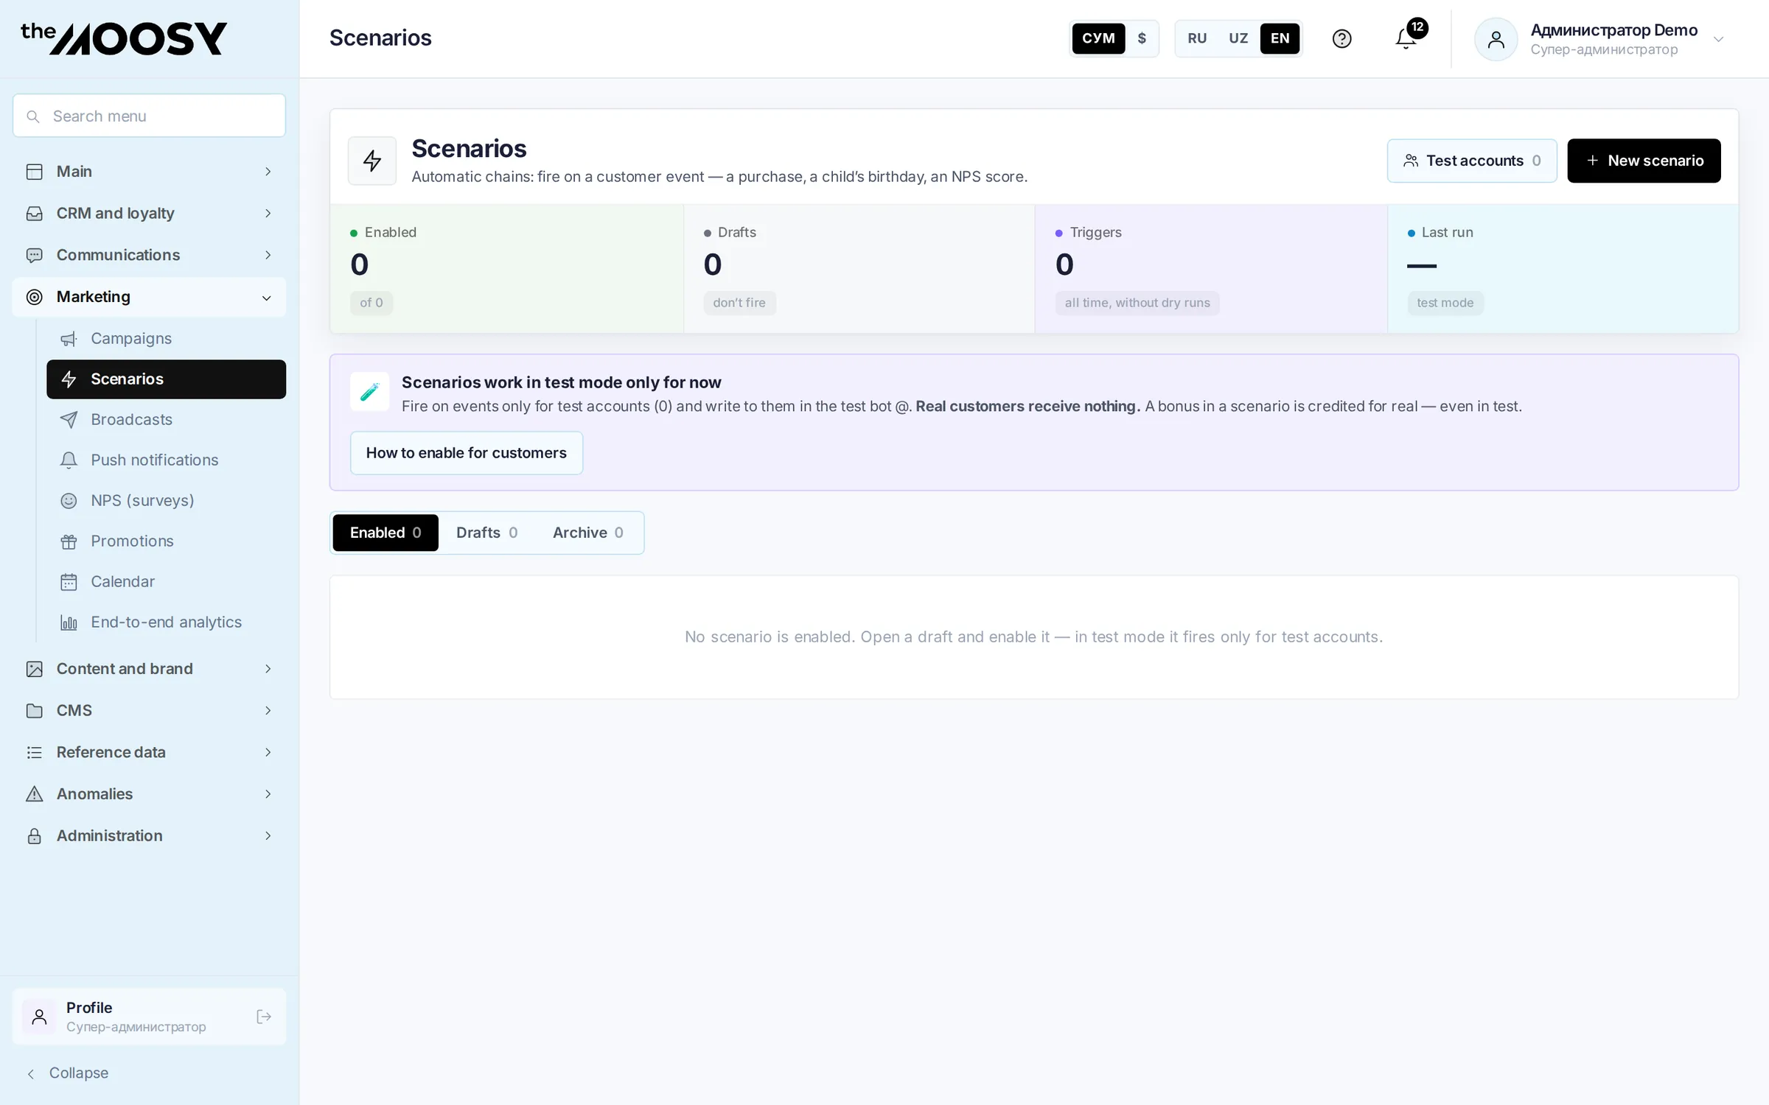Collapse the Marketing section
Viewport: 1769px width, 1105px height.
[149, 297]
